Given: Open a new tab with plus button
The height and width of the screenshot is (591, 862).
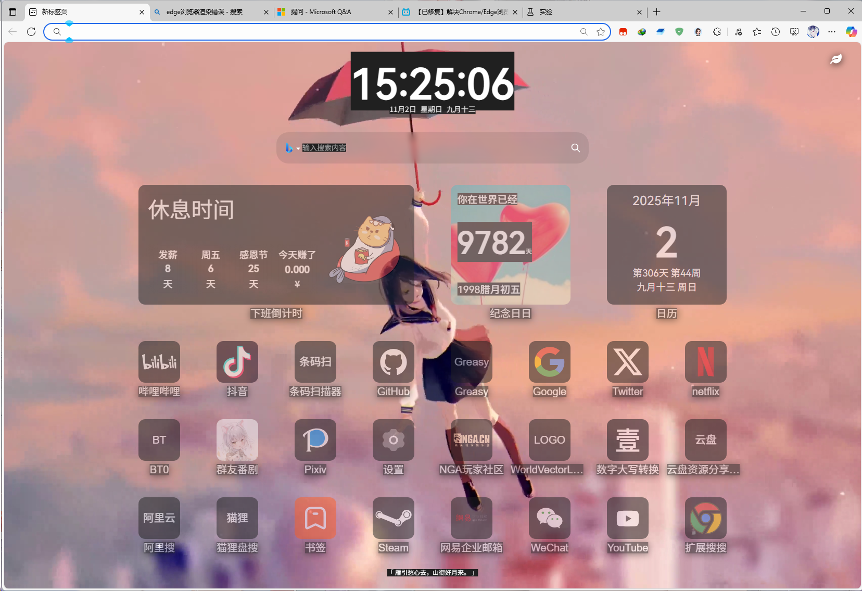Looking at the screenshot, I should 657,12.
